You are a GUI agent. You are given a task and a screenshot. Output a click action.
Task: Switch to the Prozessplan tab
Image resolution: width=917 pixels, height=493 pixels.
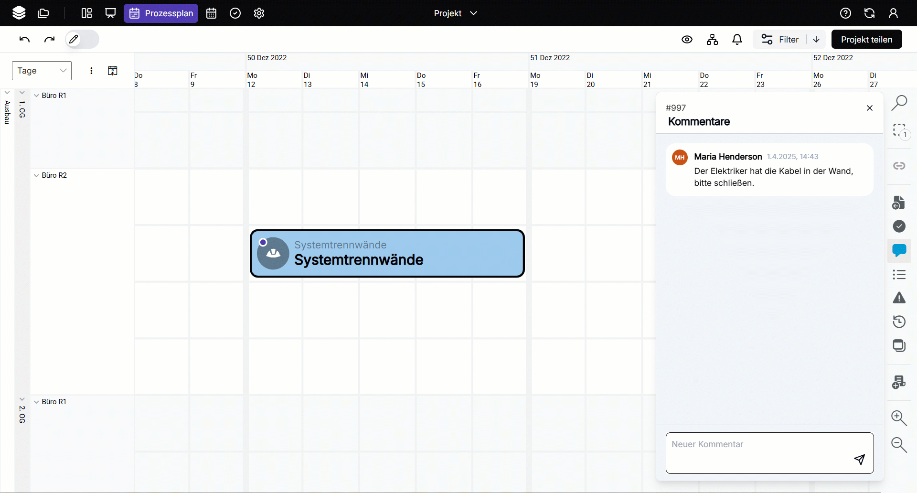tap(160, 13)
